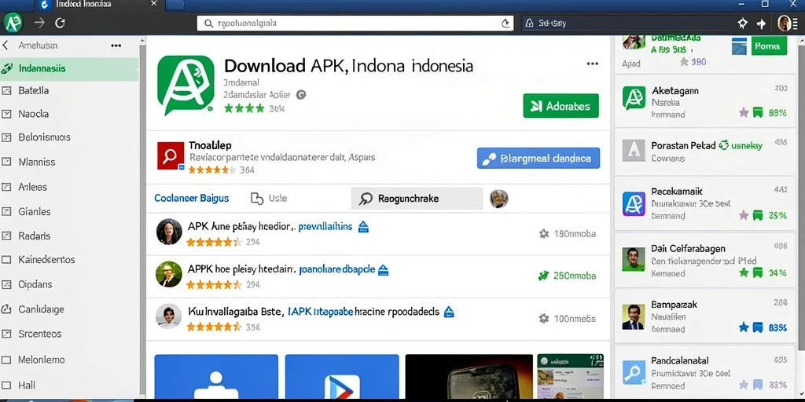Viewport: 805px width, 402px height.
Task: Open the Dait Ceiferabagen card avatar
Action: coord(633,259)
